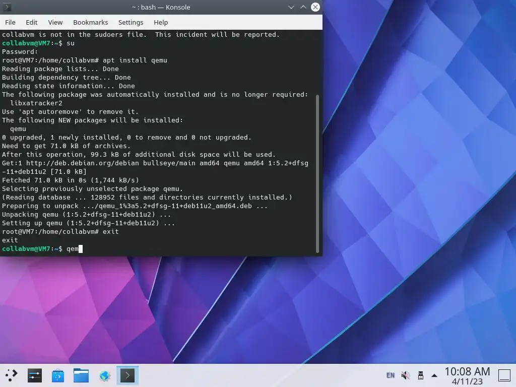Screen dimensions: 516x387
Task: Click the 'libxatracker2' package name line
Action: [x=36, y=103]
